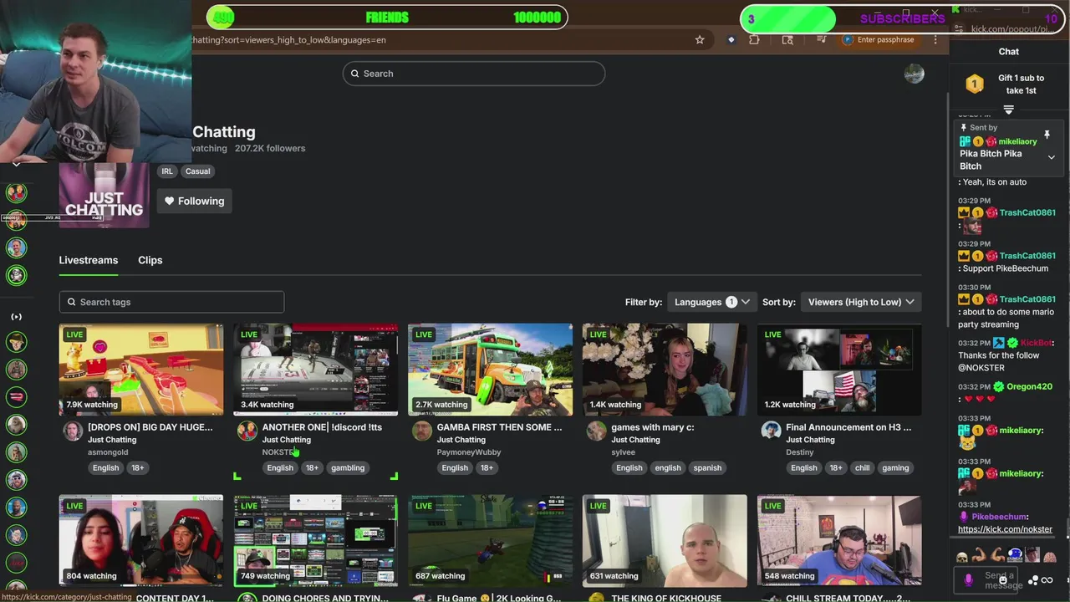Click 'Gift 1 sub to take 1st' in chat
The width and height of the screenshot is (1070, 602).
1021,84
